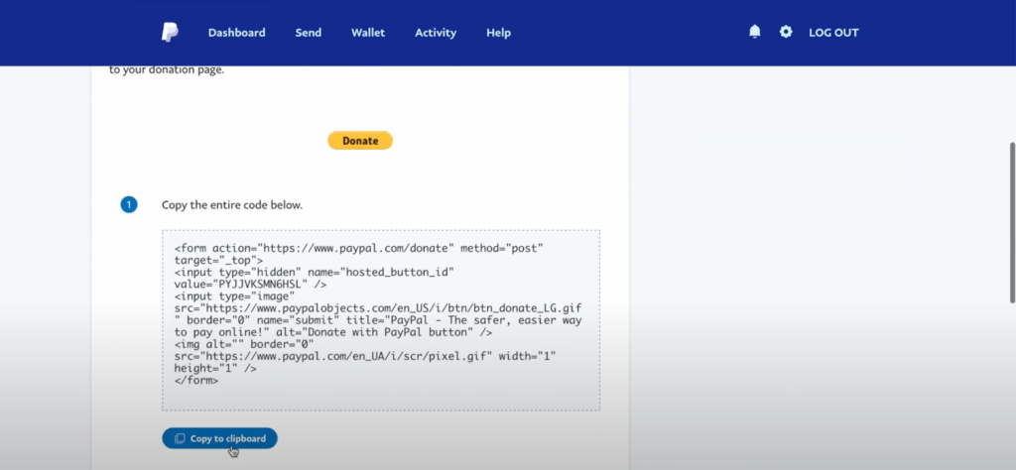1016x470 pixels.
Task: Click inside the HTML code box
Action: point(381,320)
